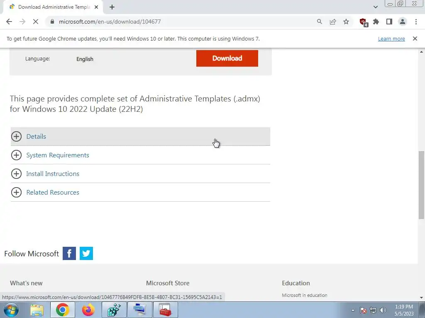Viewport: 425px width, 318px height.
Task: Go back to the previous page
Action: point(9,22)
